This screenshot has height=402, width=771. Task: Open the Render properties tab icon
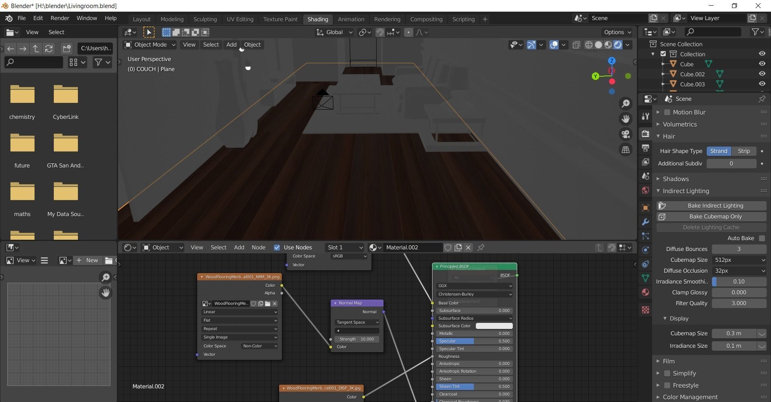[645, 134]
